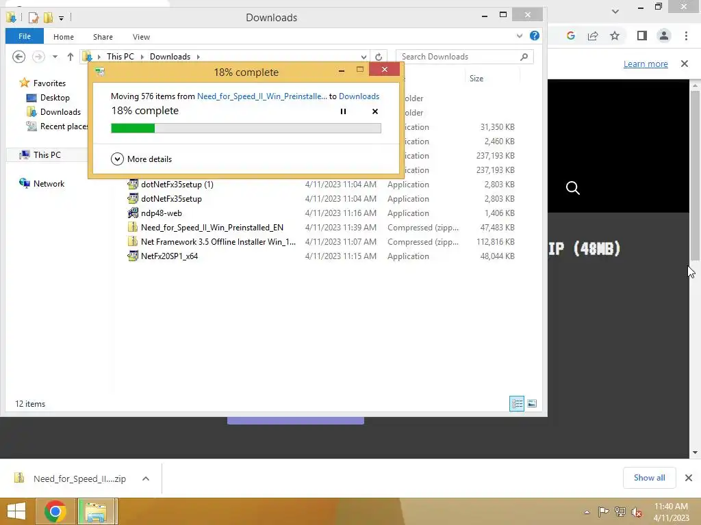Click the dotNetFx35setup application icon
The height and width of the screenshot is (525, 701).
133,199
